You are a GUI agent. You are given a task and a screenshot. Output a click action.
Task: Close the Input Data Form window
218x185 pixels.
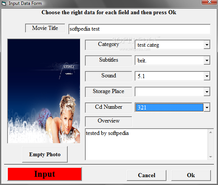coord(209,2)
